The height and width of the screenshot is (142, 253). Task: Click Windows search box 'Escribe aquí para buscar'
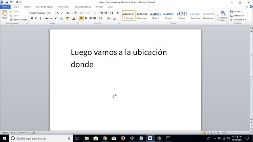point(41,138)
